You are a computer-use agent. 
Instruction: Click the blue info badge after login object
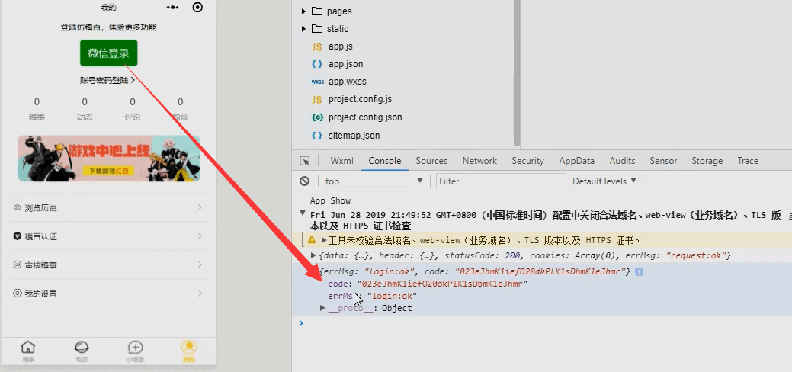tap(639, 272)
